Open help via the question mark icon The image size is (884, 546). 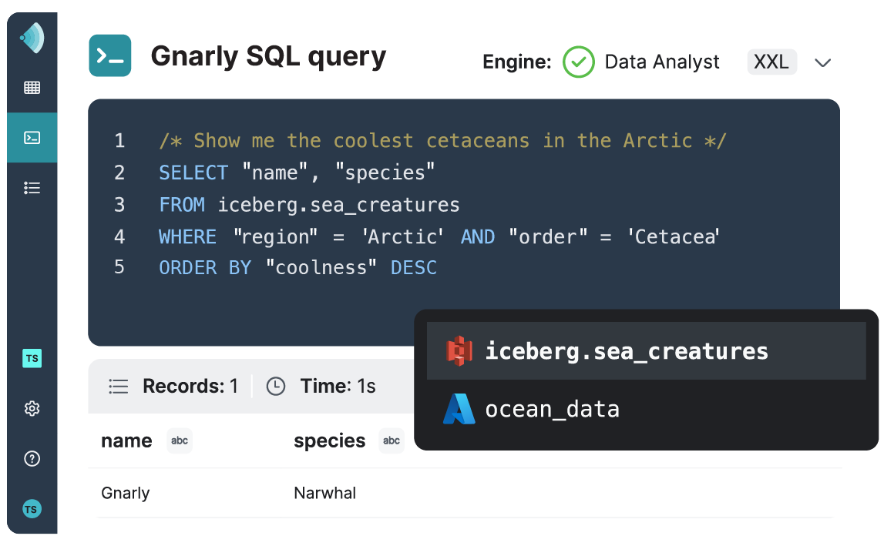(x=32, y=459)
